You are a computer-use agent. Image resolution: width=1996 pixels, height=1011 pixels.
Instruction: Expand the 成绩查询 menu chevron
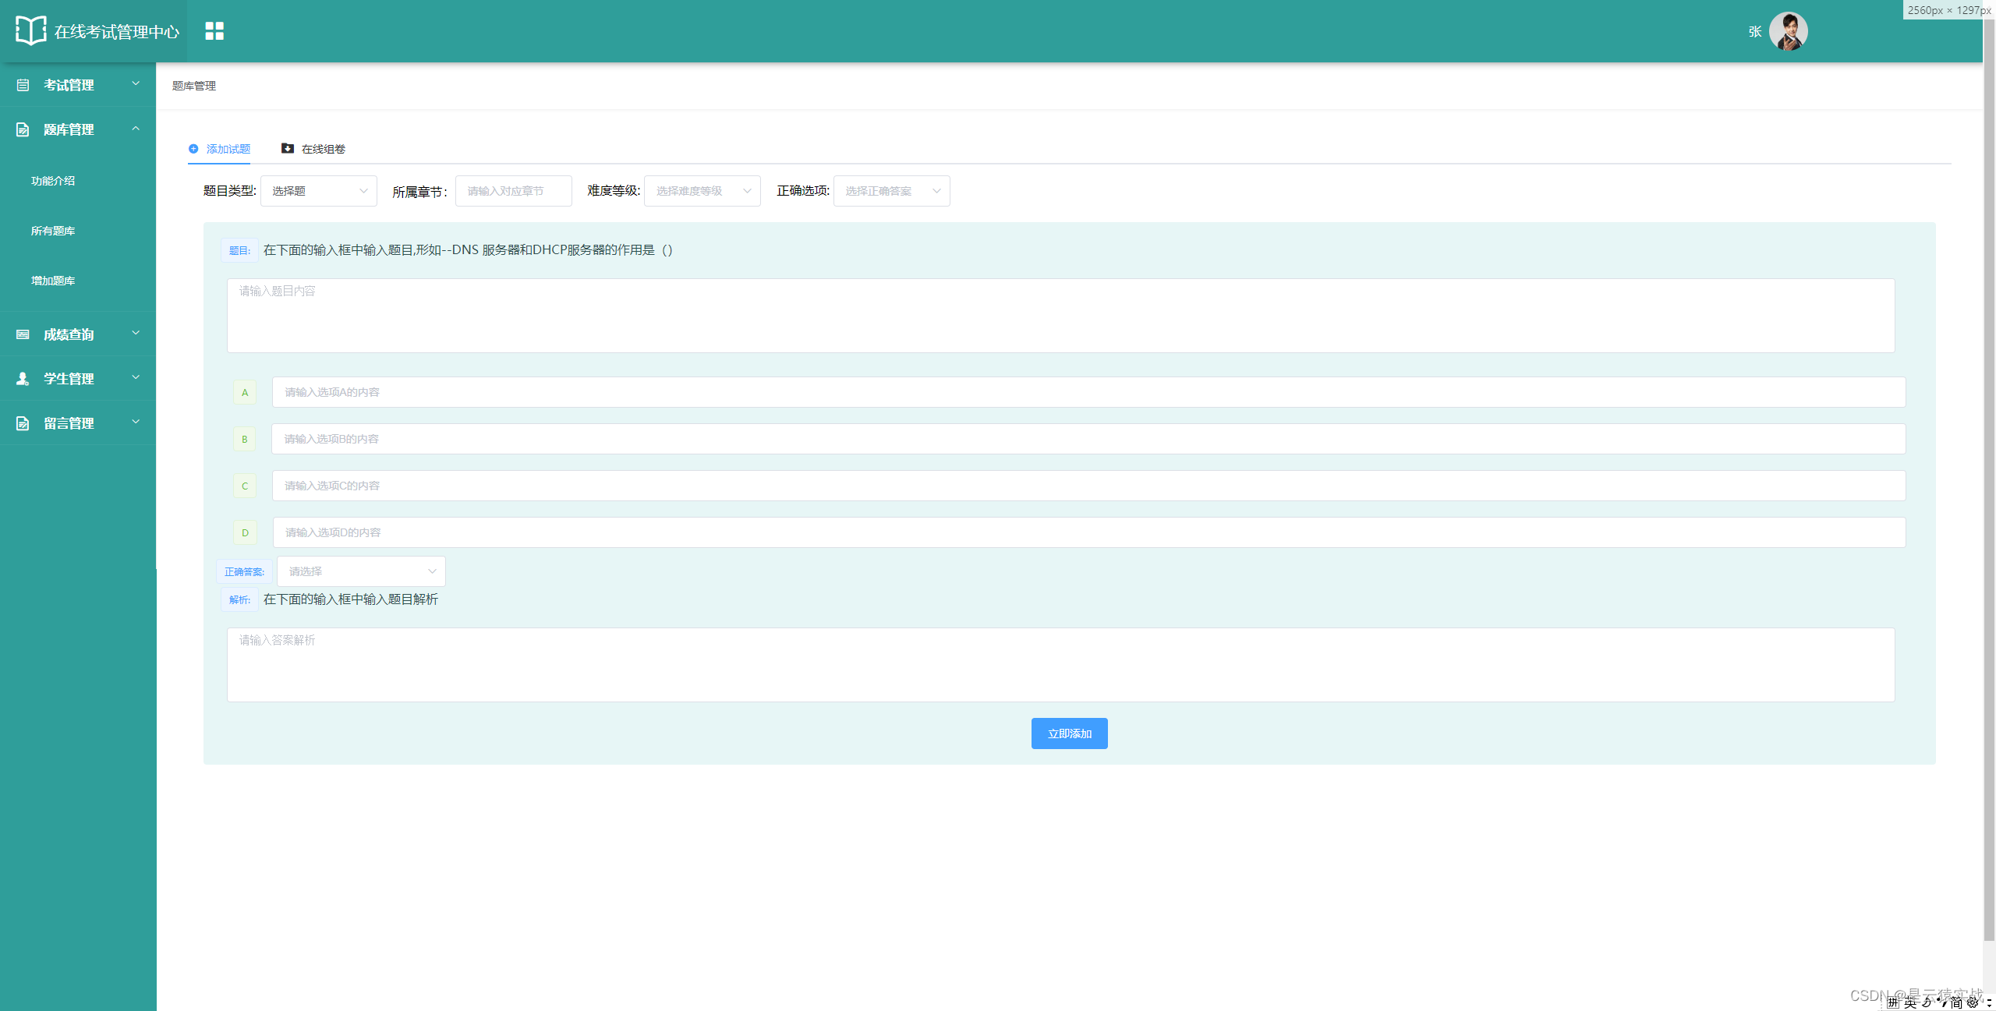pyautogui.click(x=136, y=333)
